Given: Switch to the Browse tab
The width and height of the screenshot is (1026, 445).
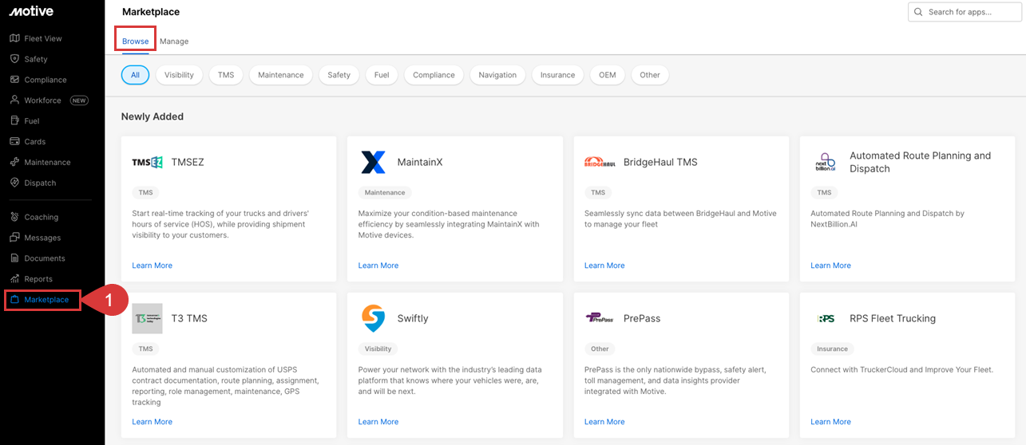Looking at the screenshot, I should pos(135,41).
